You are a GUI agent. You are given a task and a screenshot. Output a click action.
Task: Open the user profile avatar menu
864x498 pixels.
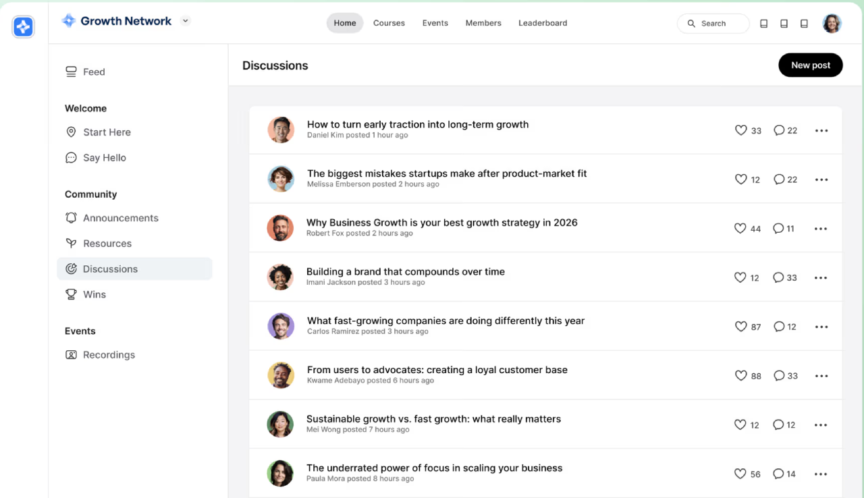coord(832,24)
